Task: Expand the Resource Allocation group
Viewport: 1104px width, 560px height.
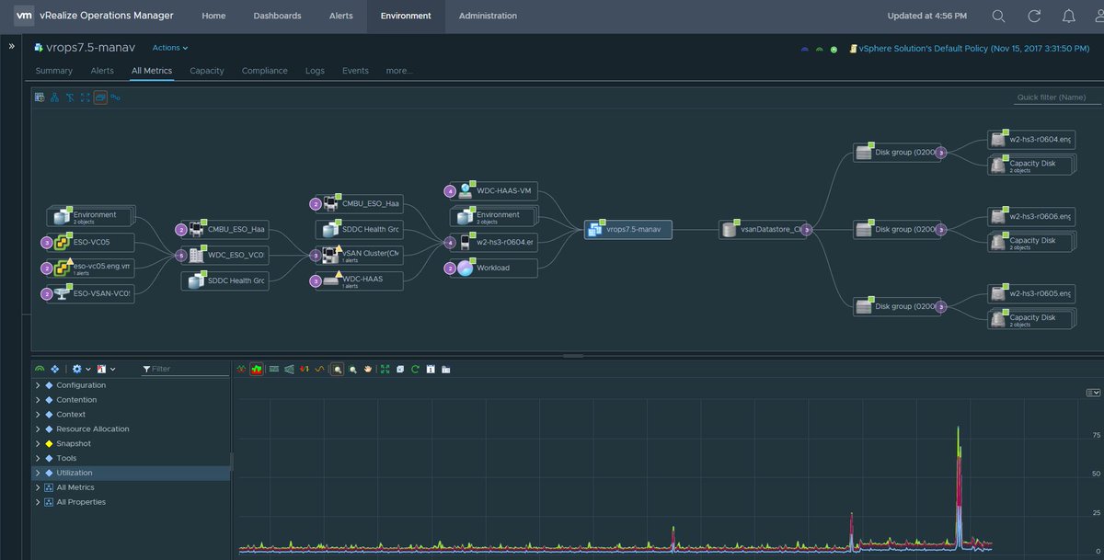Action: point(38,429)
